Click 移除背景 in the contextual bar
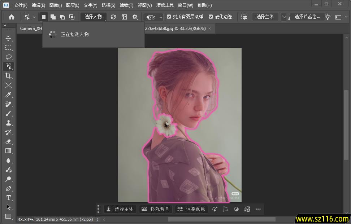Image resolution: width=351 pixels, height=224 pixels. click(155, 209)
